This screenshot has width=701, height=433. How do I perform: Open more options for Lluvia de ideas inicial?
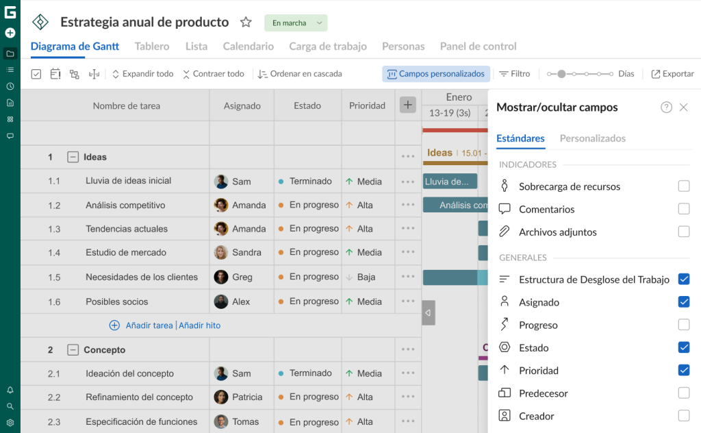[x=408, y=182]
